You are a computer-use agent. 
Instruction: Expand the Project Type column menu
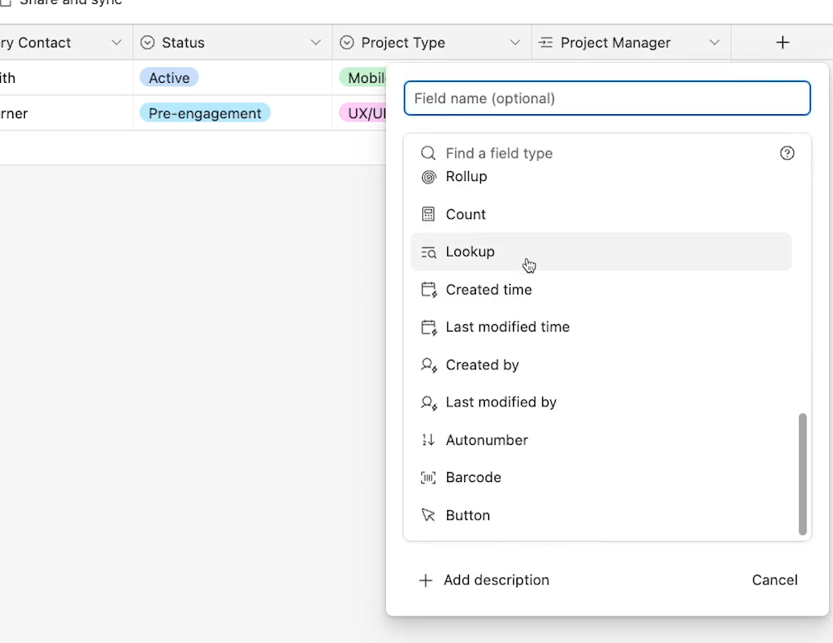coord(516,43)
